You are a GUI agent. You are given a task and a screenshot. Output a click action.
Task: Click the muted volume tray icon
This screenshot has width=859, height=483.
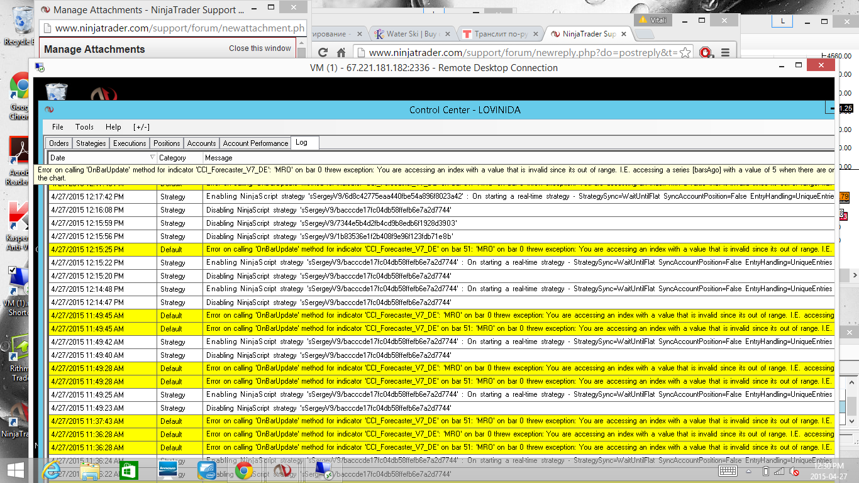(x=794, y=471)
